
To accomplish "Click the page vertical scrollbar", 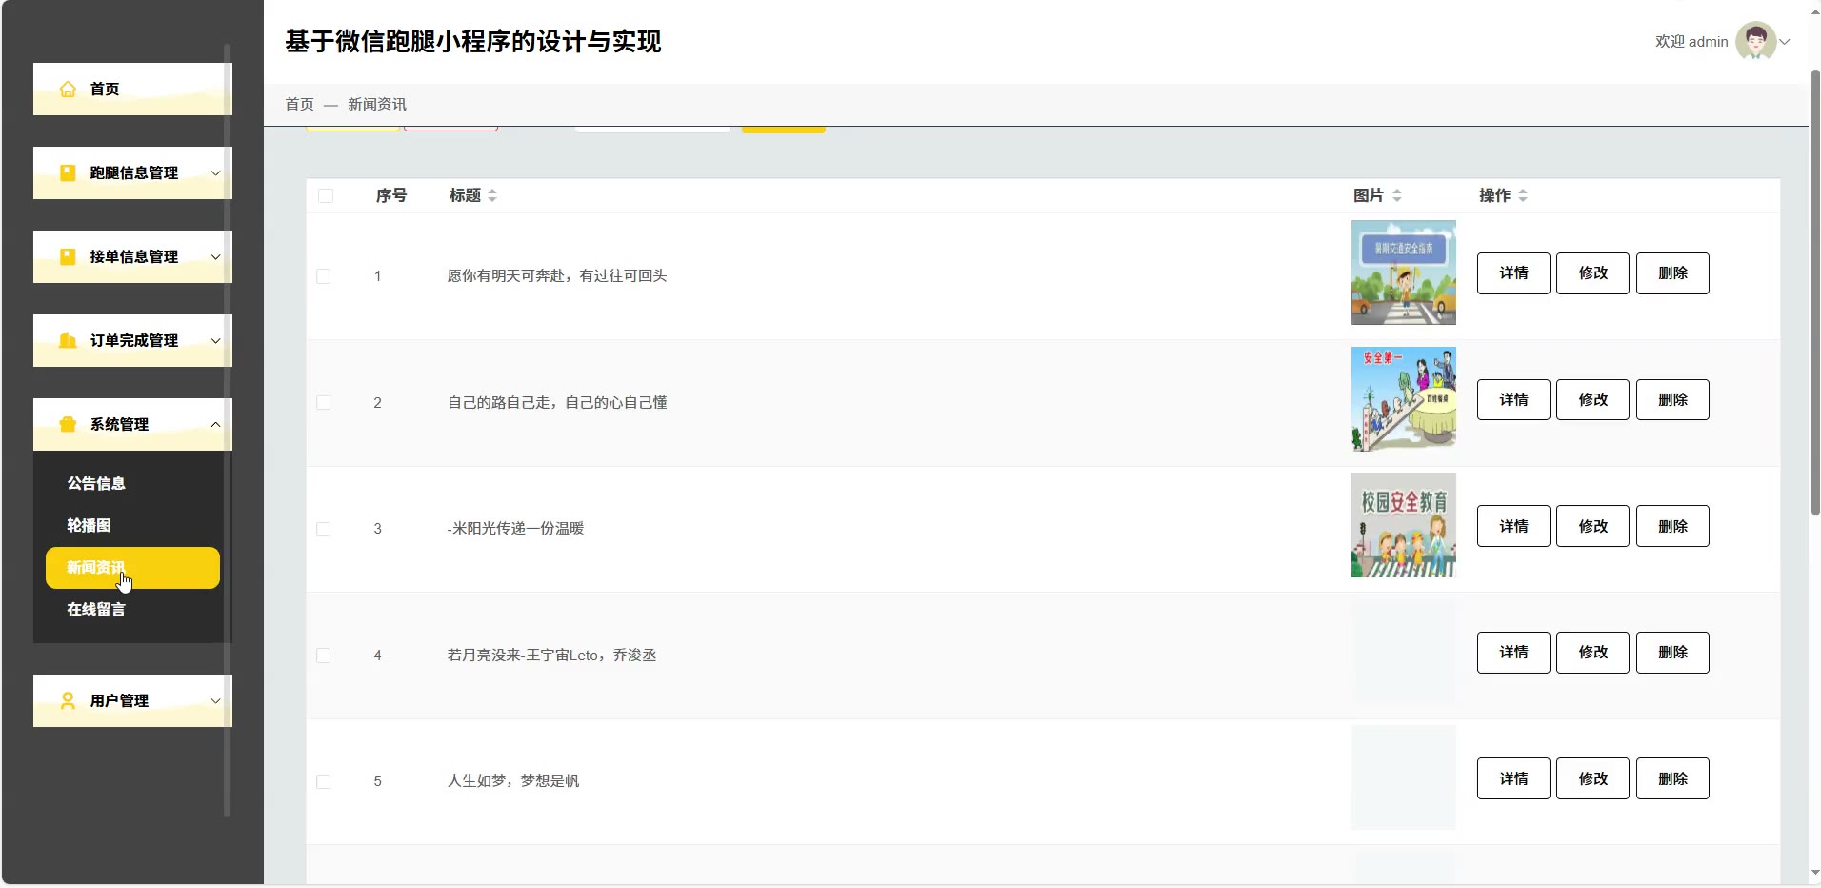I will [x=1815, y=293].
